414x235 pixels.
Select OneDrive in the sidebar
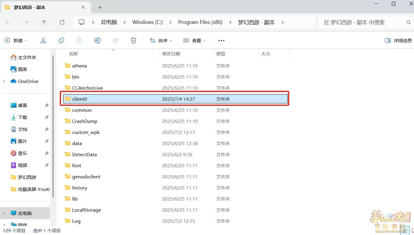point(24,81)
